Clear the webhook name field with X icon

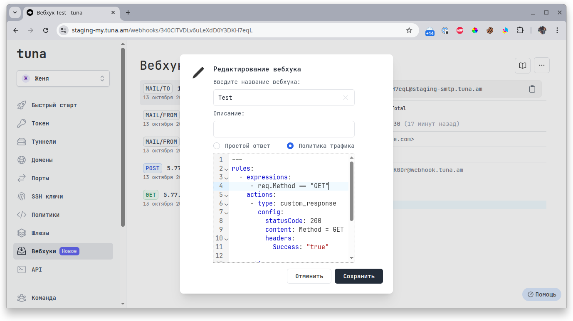(345, 98)
